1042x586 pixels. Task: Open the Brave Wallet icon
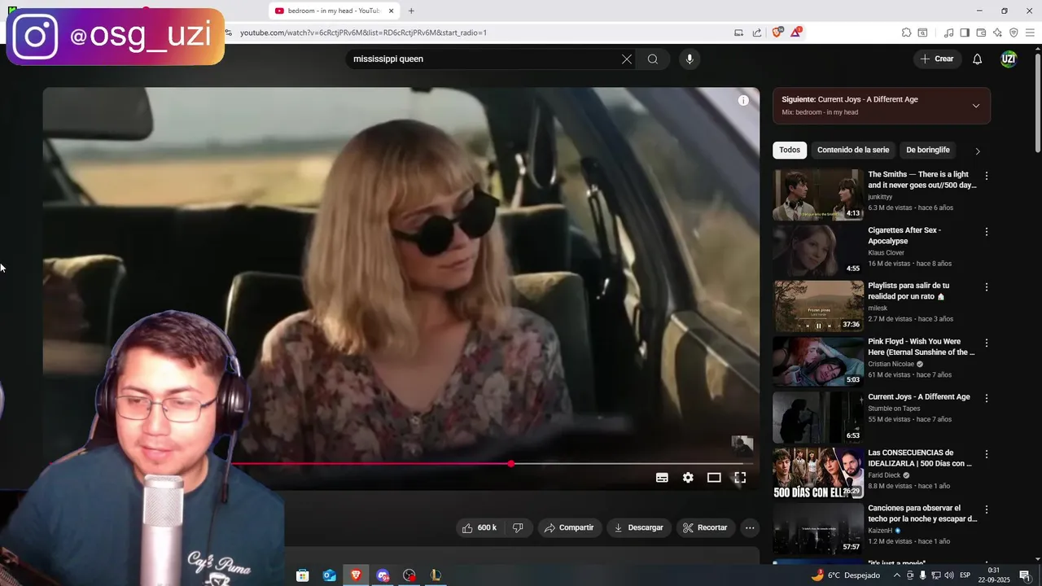pyautogui.click(x=981, y=33)
